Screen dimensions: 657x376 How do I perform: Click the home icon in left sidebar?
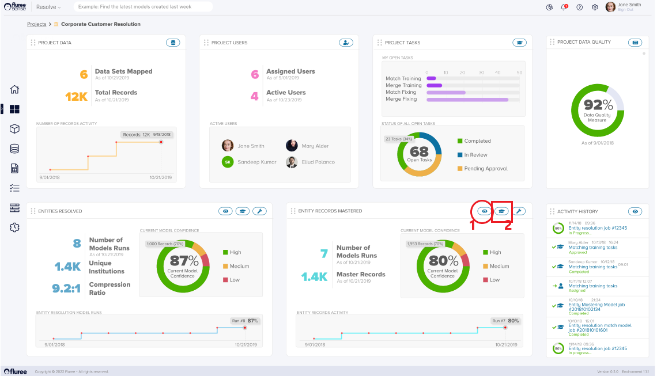[x=15, y=90]
